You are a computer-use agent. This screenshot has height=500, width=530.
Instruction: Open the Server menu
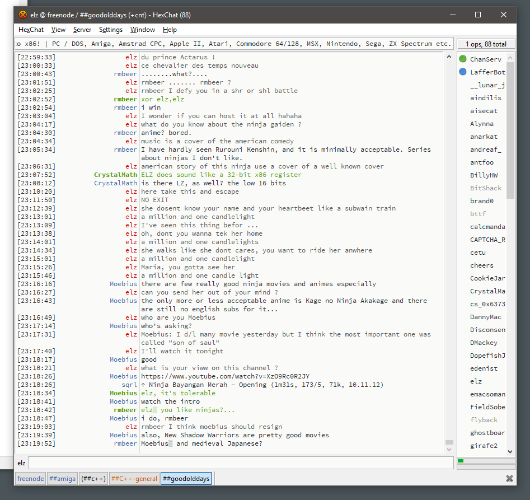pyautogui.click(x=82, y=30)
